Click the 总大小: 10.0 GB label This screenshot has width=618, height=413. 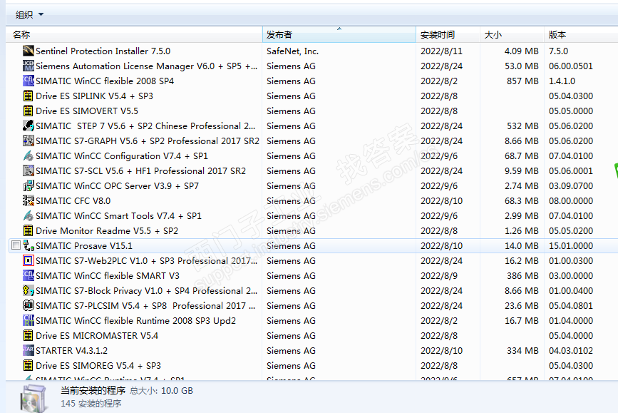point(162,391)
